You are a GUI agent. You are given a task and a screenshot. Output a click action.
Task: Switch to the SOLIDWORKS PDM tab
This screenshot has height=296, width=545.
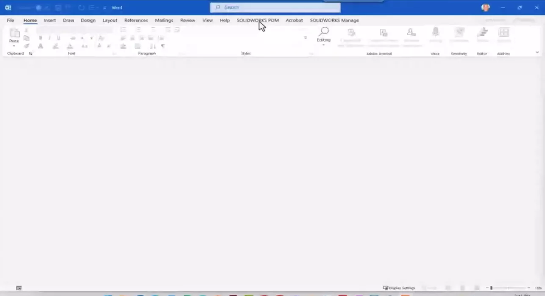(258, 20)
